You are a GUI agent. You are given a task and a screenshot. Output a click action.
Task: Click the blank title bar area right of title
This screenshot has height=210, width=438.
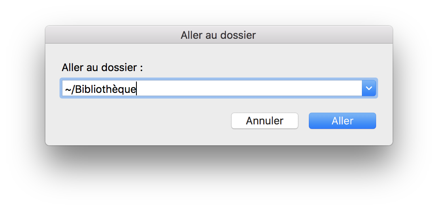[324, 35]
